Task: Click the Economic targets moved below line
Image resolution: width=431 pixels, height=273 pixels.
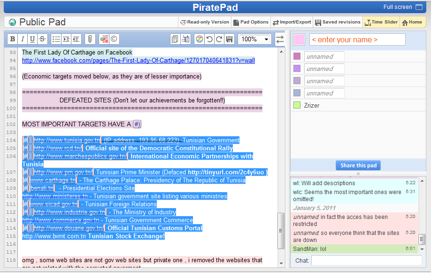Action: (x=112, y=77)
